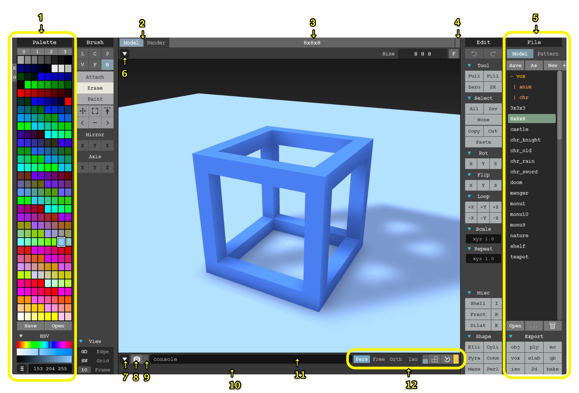Screen dimensions: 579x393
Task: Click the reset camera icon in view bar
Action: (447, 359)
